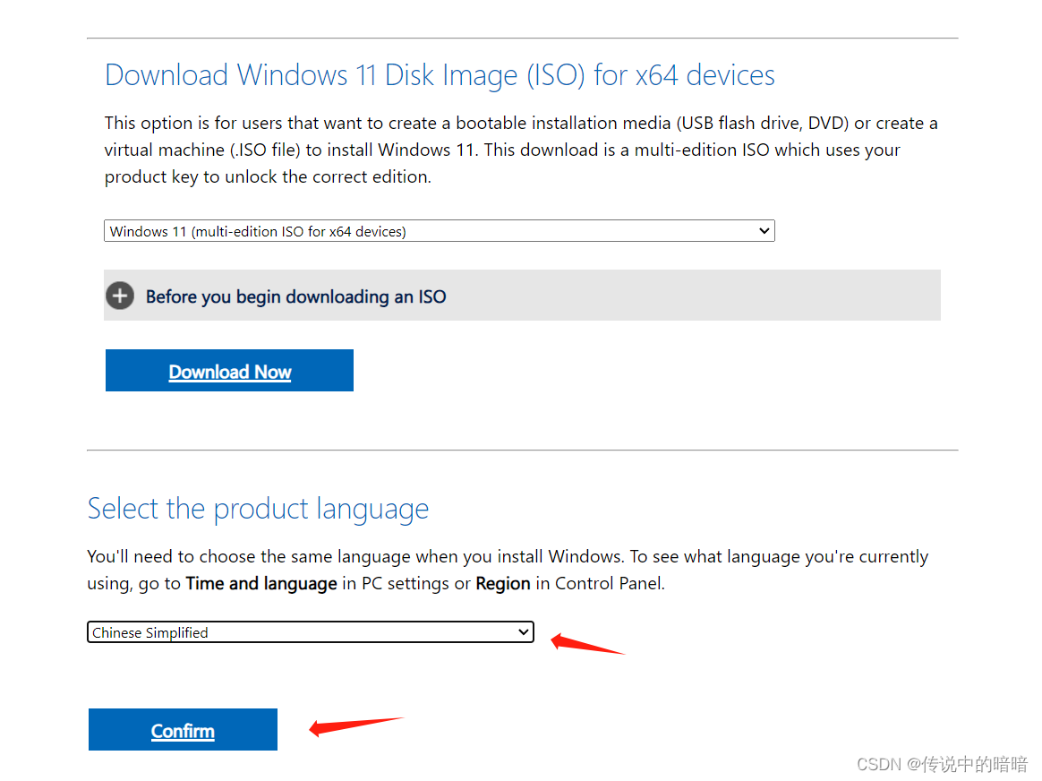The width and height of the screenshot is (1042, 781).
Task: Expand the plus icon beside Before you begin
Action: [x=120, y=296]
